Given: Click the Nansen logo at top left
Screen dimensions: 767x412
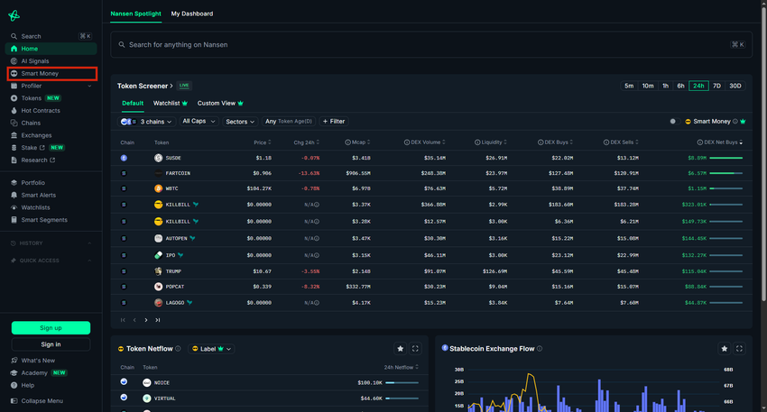Looking at the screenshot, I should 14,16.
